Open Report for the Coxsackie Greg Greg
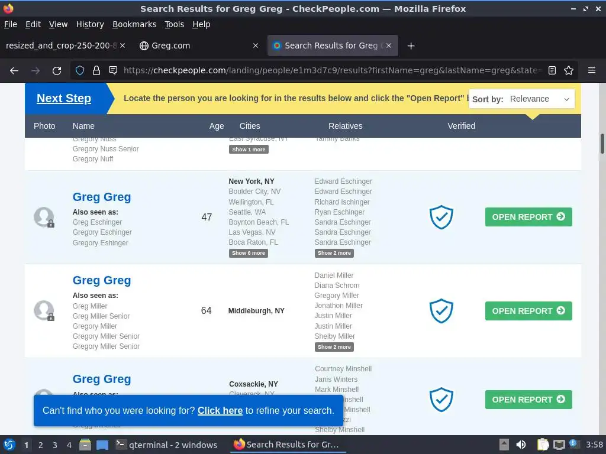Image resolution: width=606 pixels, height=454 pixels. click(528, 400)
